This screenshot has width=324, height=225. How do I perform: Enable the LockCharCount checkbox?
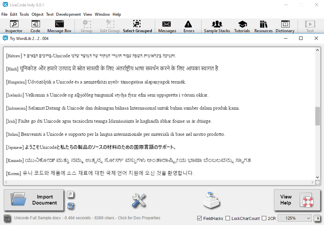coord(228,218)
